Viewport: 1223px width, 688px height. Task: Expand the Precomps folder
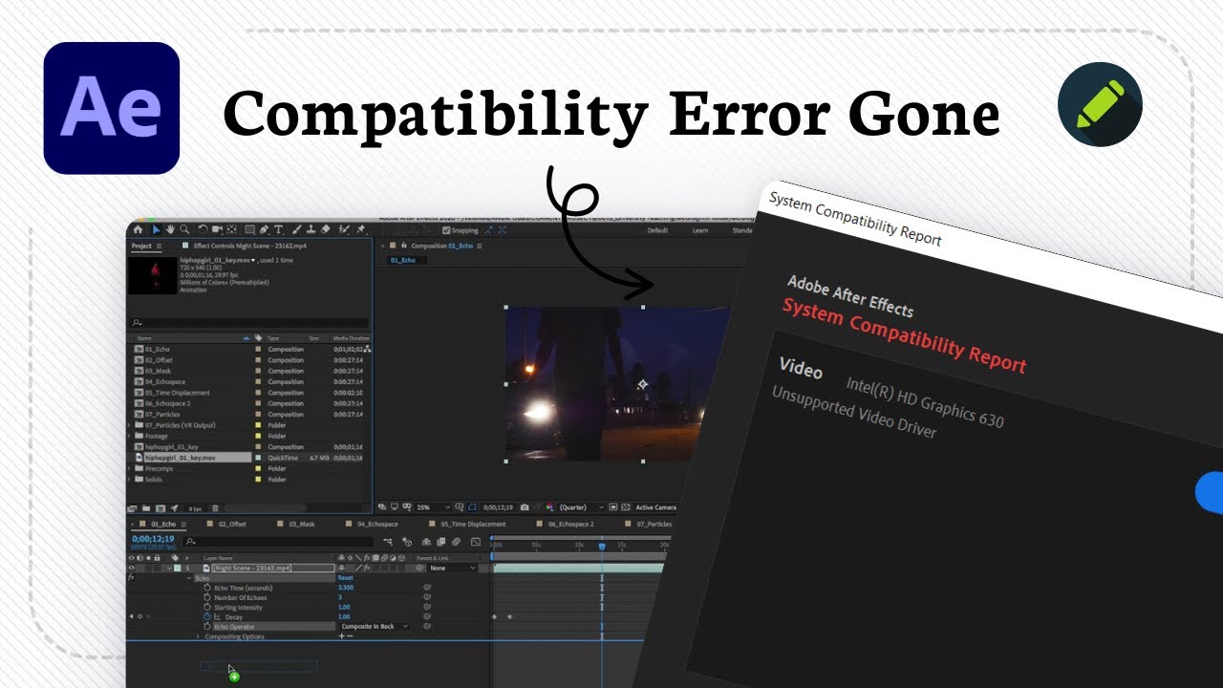(x=130, y=469)
